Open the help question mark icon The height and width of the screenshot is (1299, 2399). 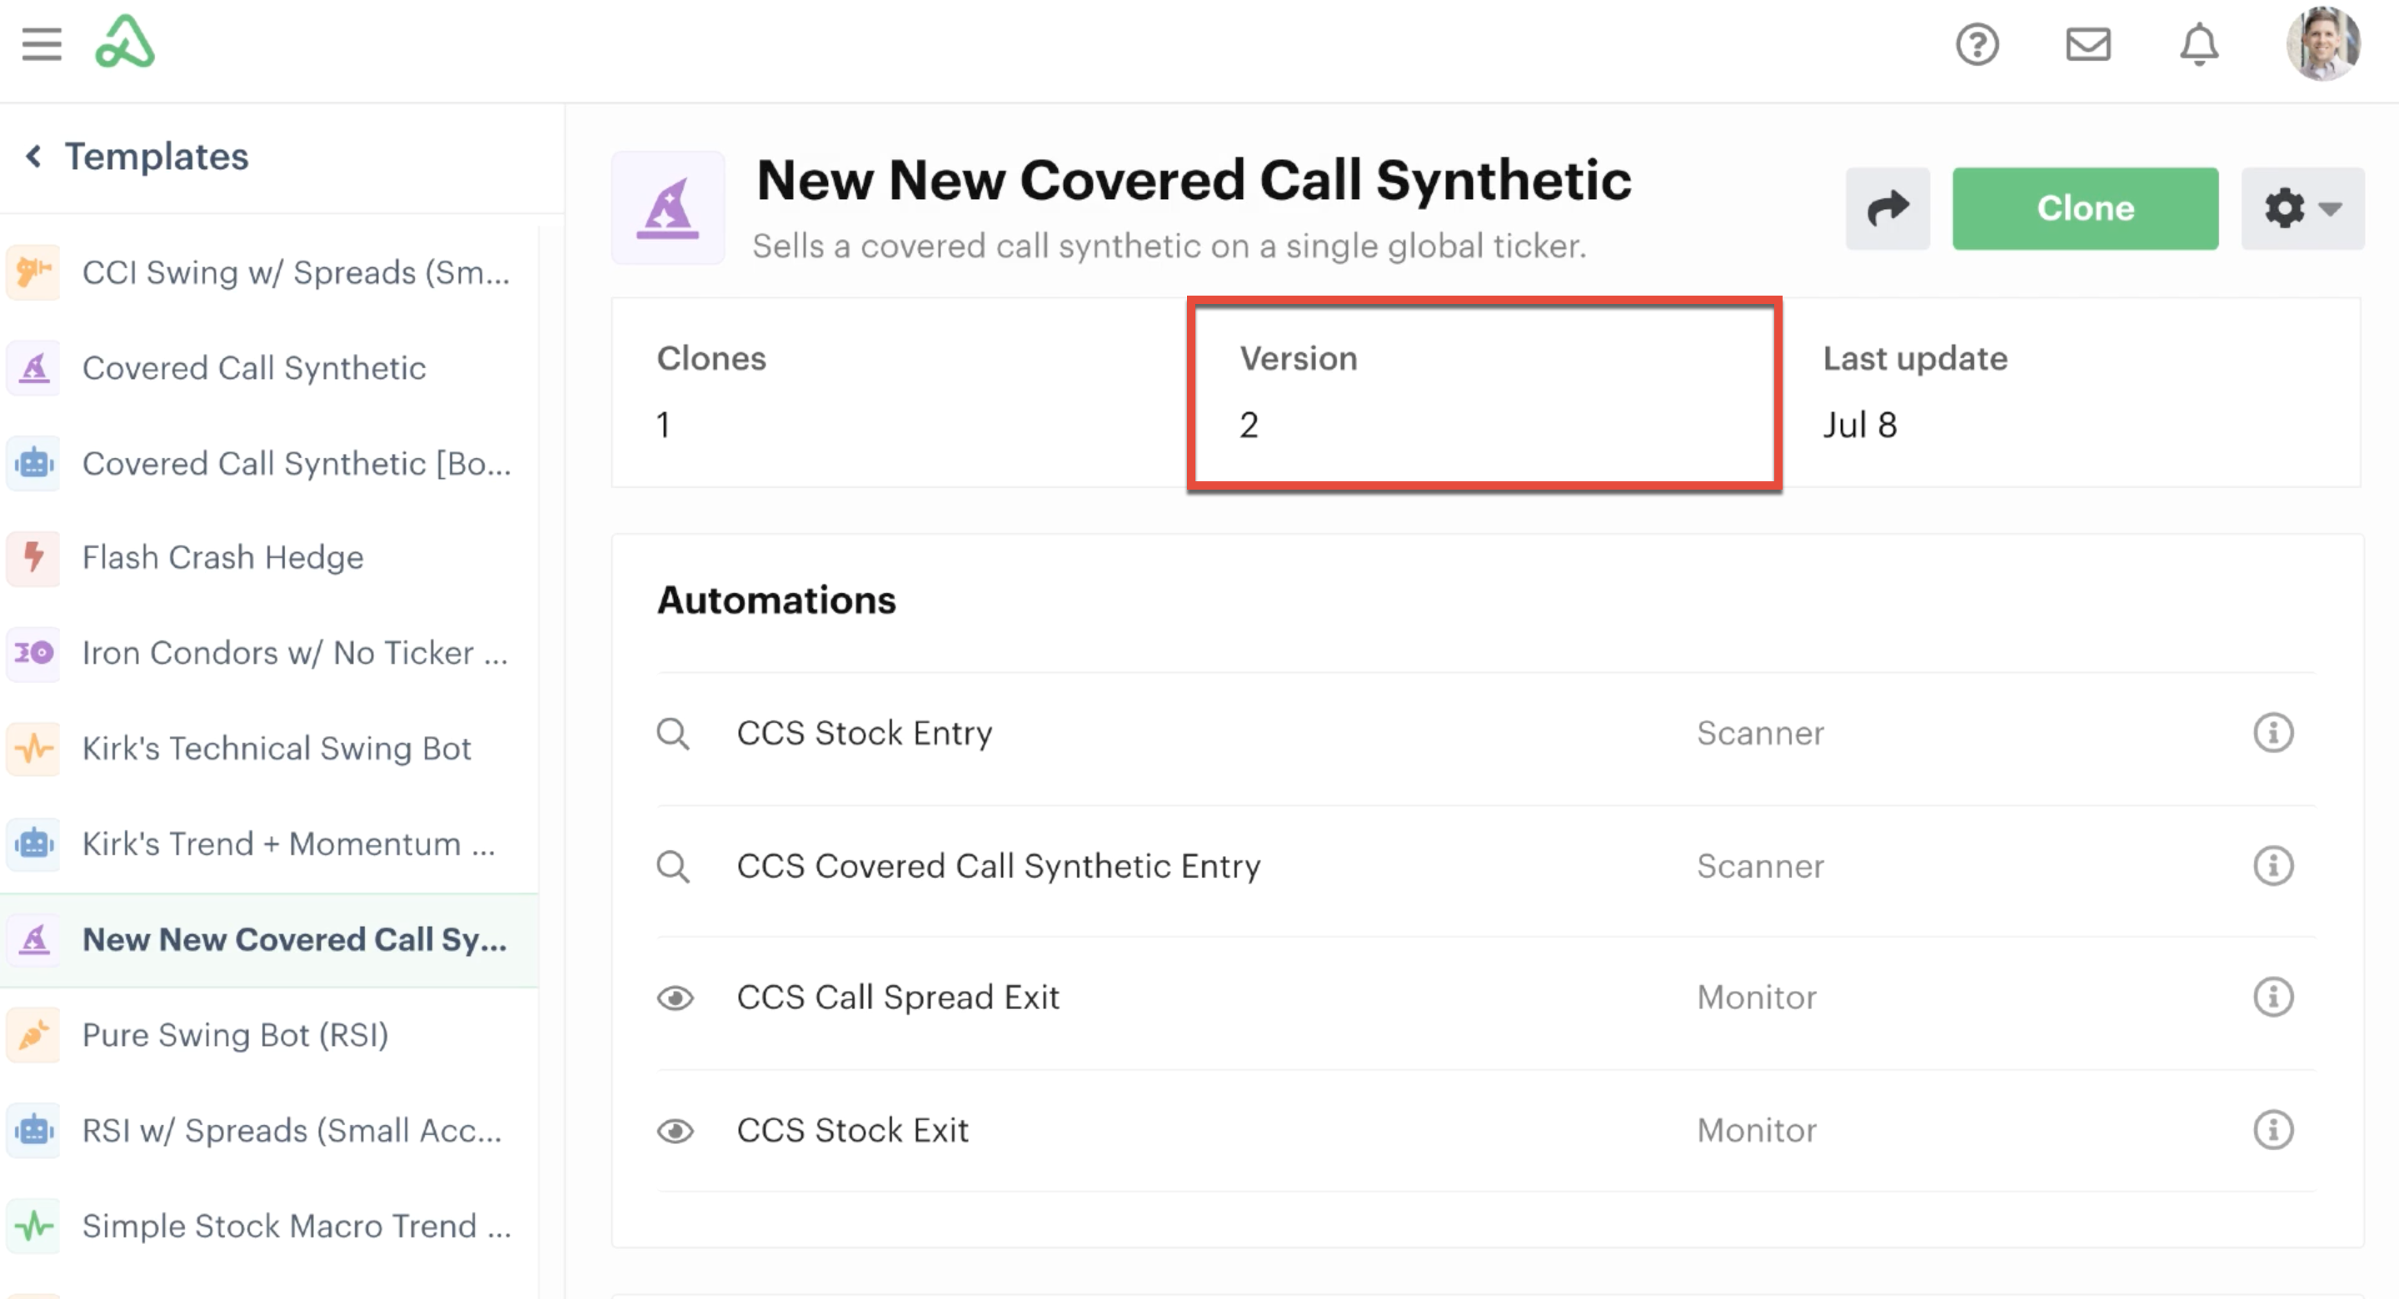click(x=1978, y=44)
